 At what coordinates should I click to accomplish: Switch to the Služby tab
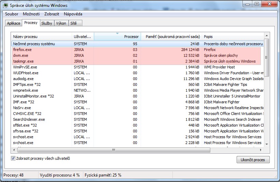point(46,23)
